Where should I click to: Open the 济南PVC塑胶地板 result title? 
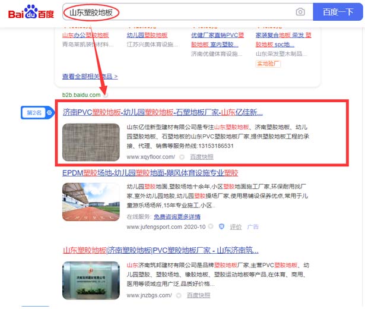(x=163, y=112)
